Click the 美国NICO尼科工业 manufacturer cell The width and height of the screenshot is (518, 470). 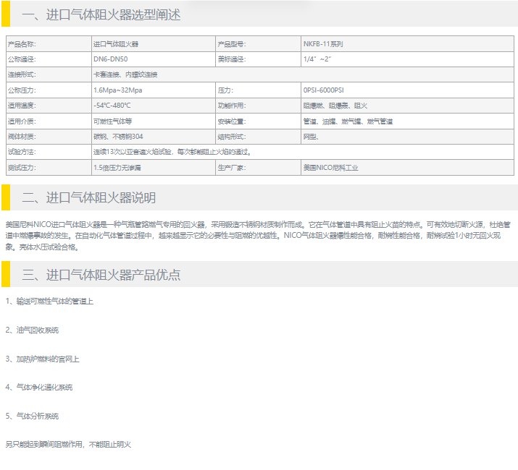[330, 168]
